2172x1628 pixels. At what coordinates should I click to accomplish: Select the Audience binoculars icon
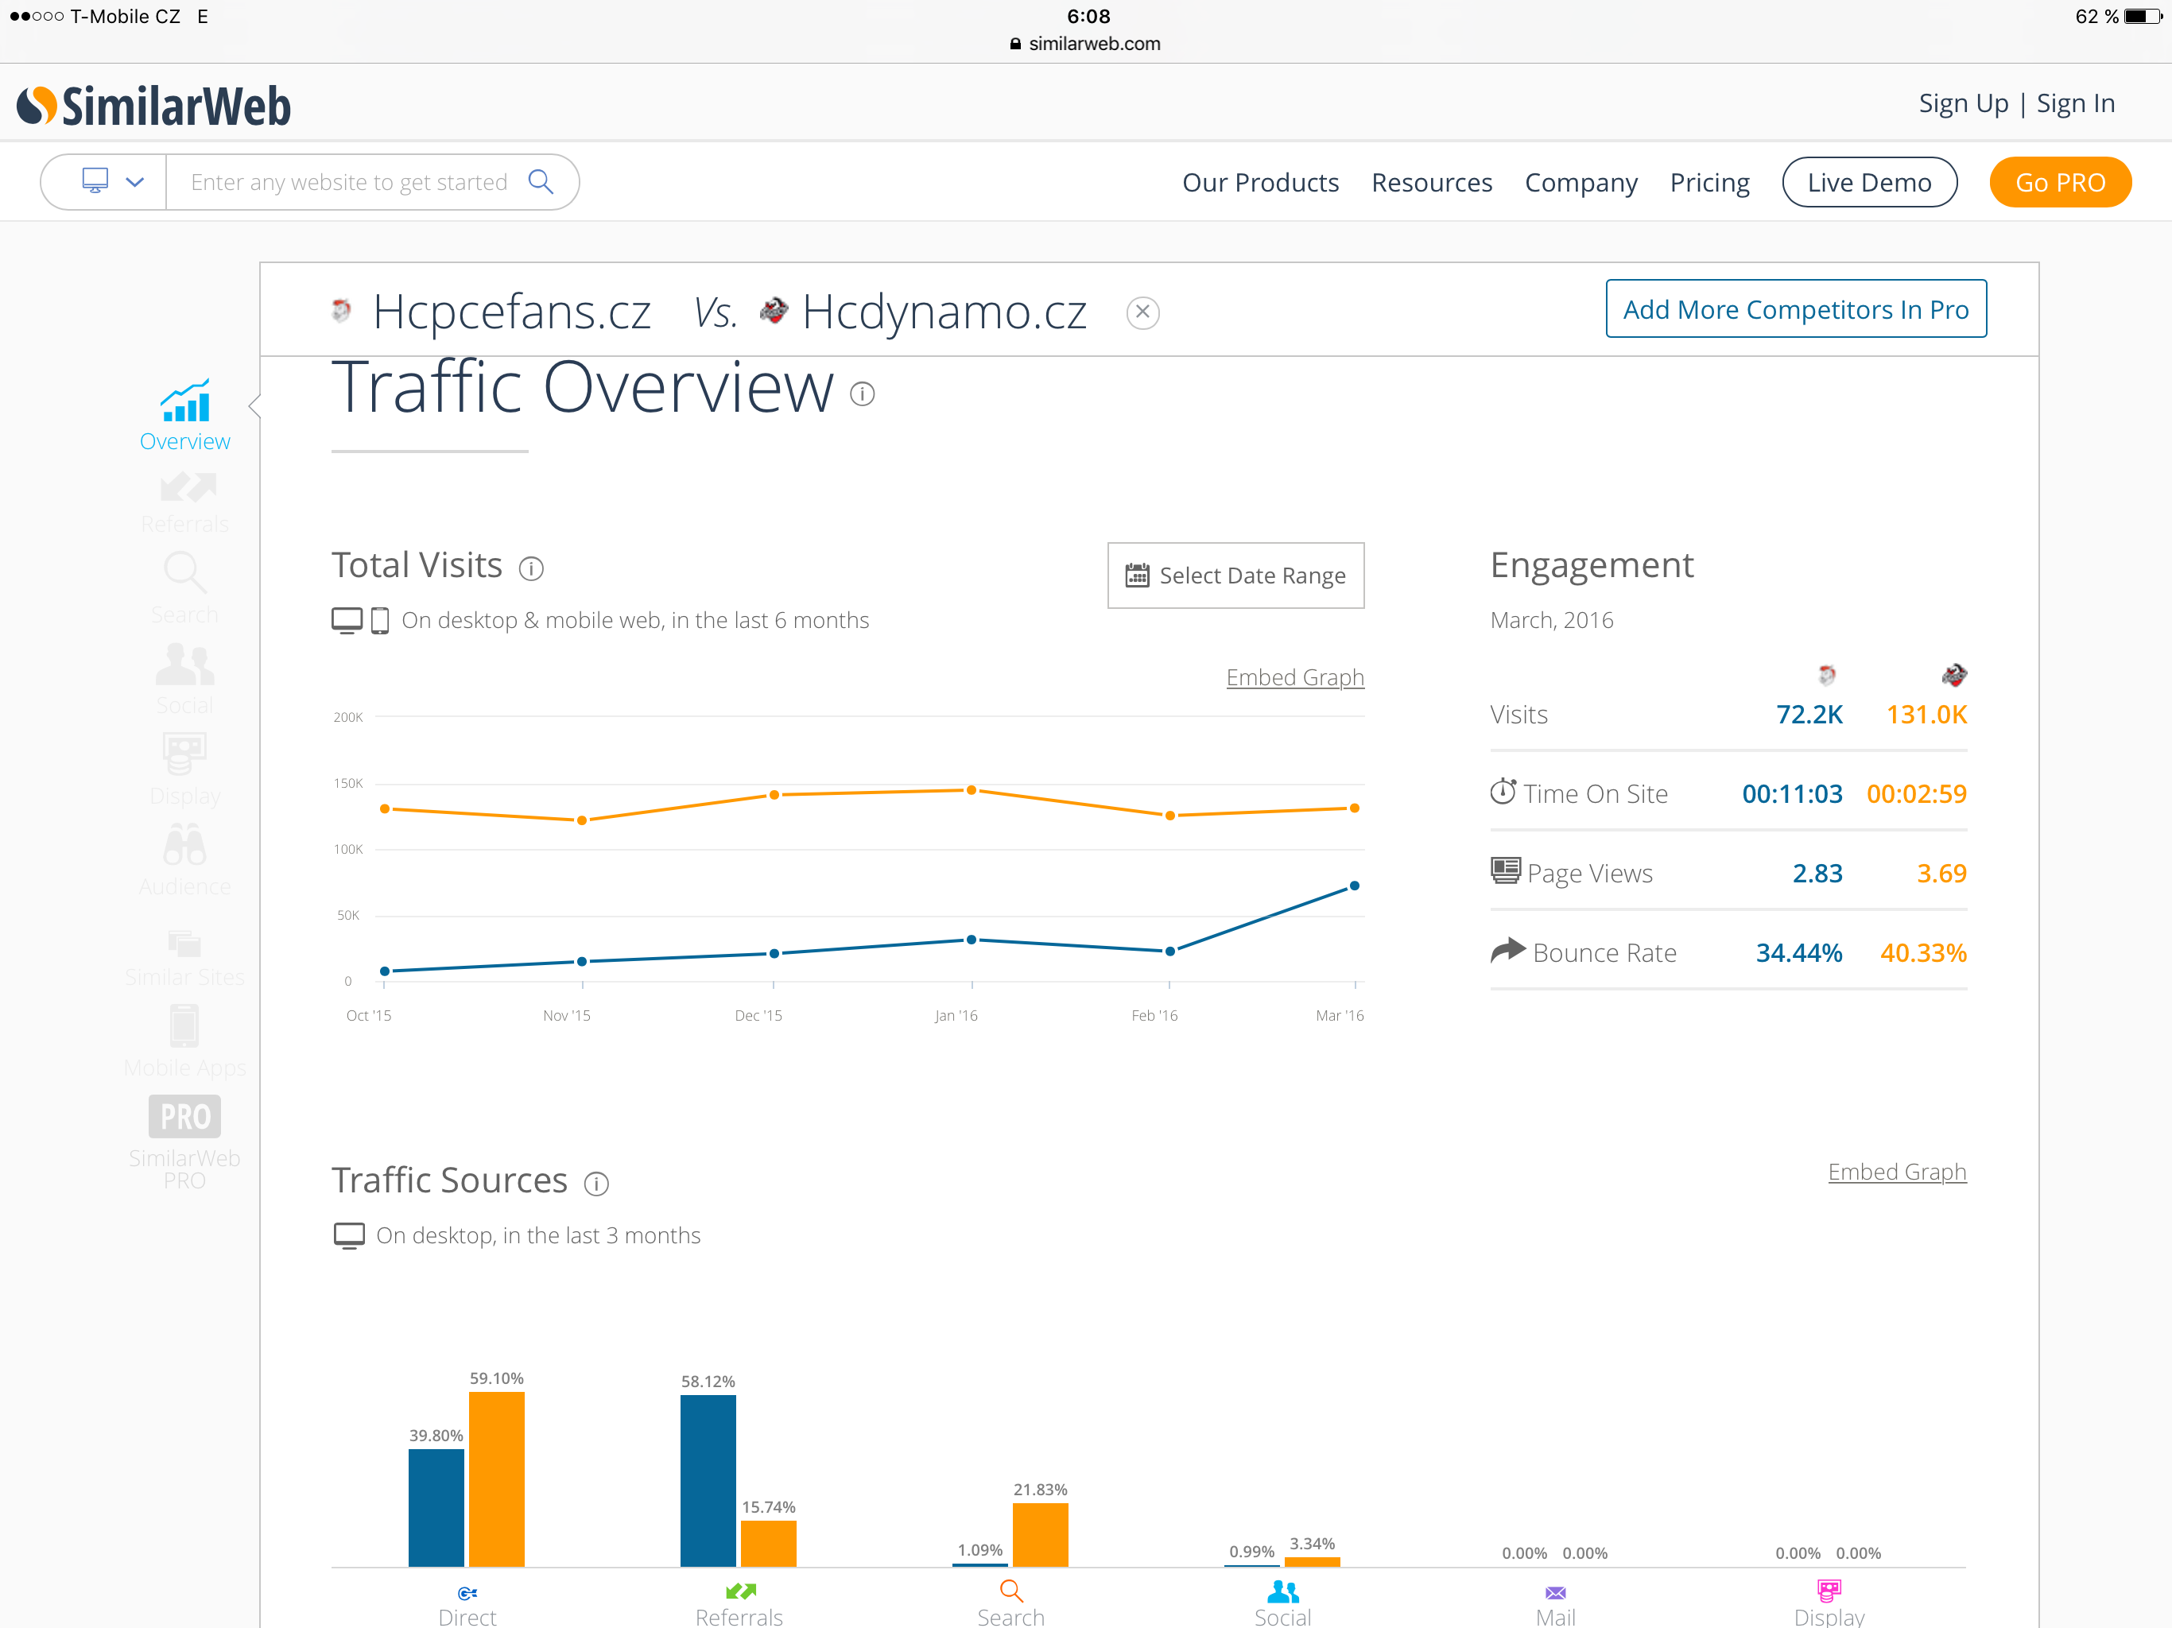coord(184,846)
